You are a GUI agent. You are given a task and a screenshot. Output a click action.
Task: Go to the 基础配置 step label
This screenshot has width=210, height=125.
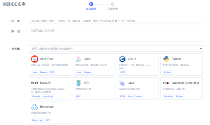[91, 9]
